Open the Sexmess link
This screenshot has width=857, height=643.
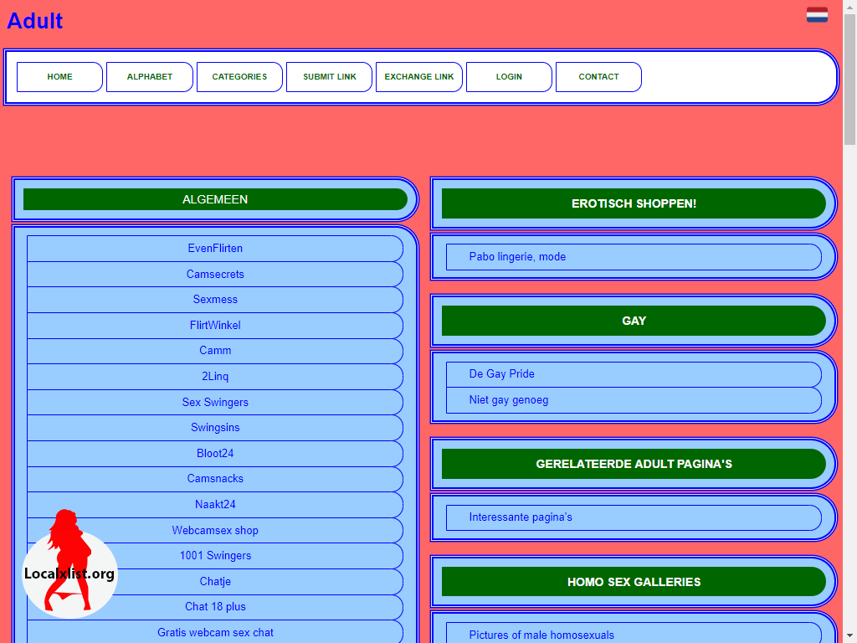[x=215, y=300]
